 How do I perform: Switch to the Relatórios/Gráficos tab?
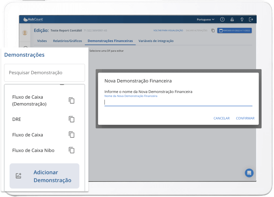tap(67, 41)
